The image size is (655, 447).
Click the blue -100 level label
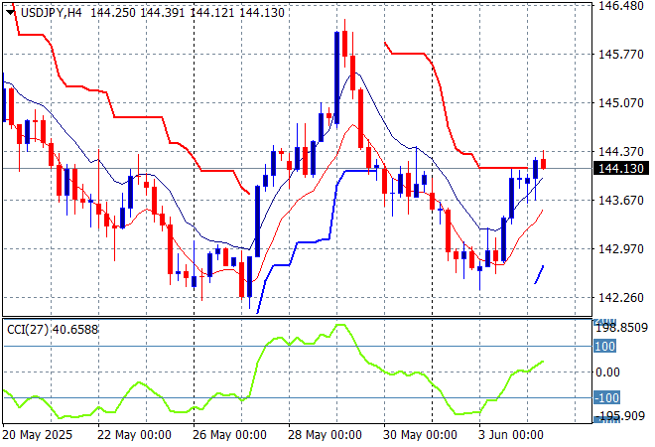coord(607,398)
